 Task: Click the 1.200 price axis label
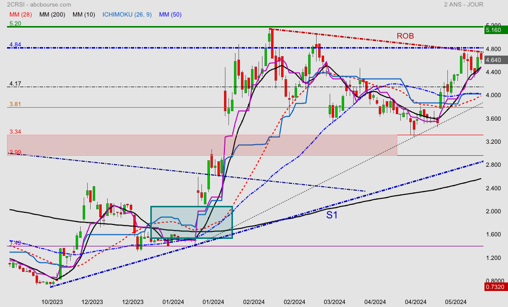pos(493,258)
